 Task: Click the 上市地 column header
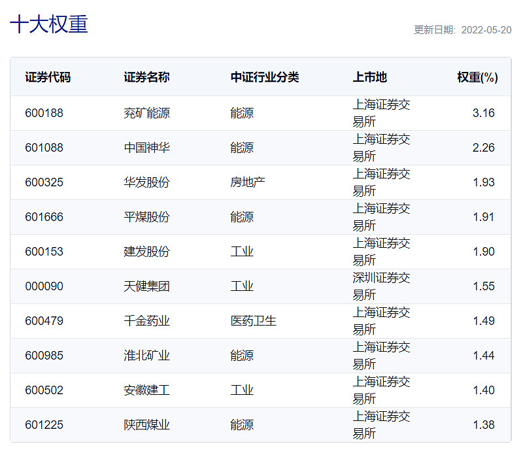(x=370, y=77)
